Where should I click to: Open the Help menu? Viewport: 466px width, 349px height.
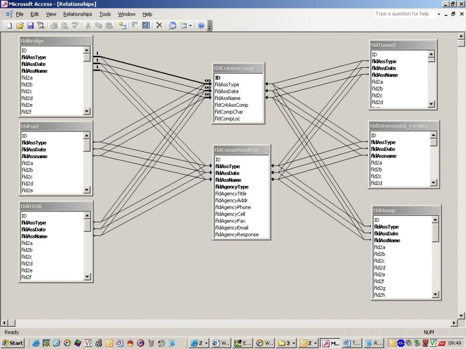coord(147,14)
